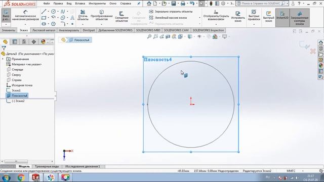The height and width of the screenshot is (182, 324).
Task: Open Chrome from the Windows taskbar
Action: pyautogui.click(x=21, y=177)
